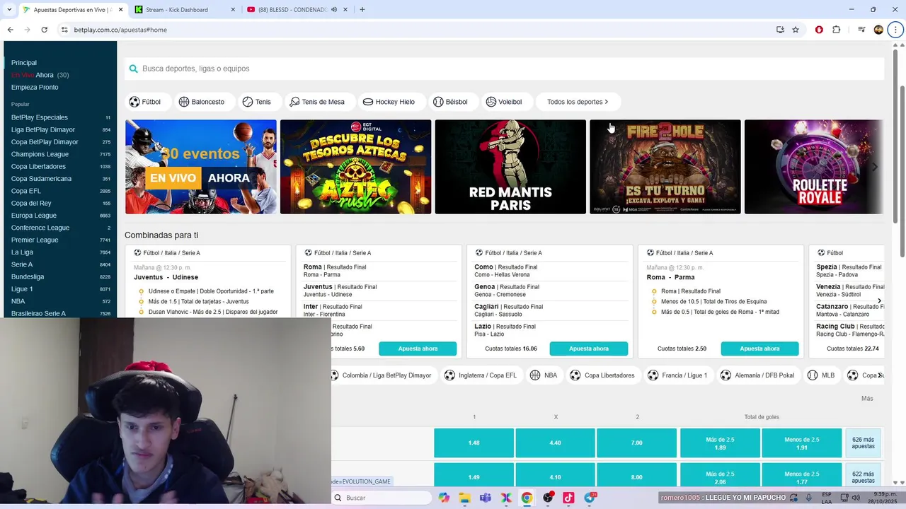Select the Fútbol sport chip
The height and width of the screenshot is (509, 906).
[148, 102]
